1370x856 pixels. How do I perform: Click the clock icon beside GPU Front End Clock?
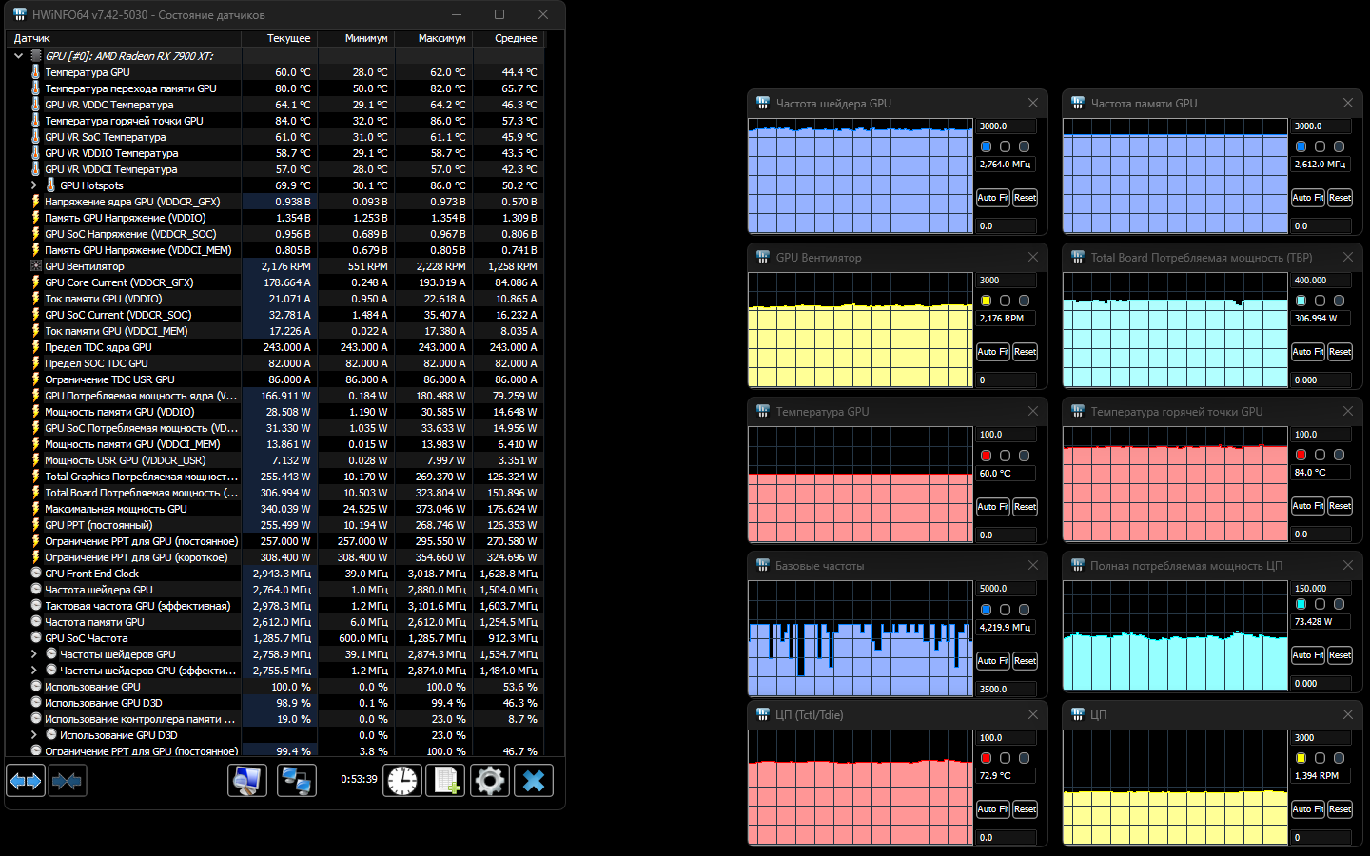coord(36,574)
